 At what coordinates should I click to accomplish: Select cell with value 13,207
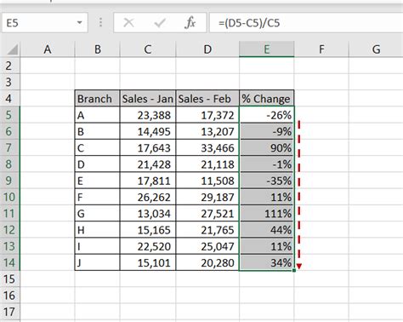tap(207, 131)
